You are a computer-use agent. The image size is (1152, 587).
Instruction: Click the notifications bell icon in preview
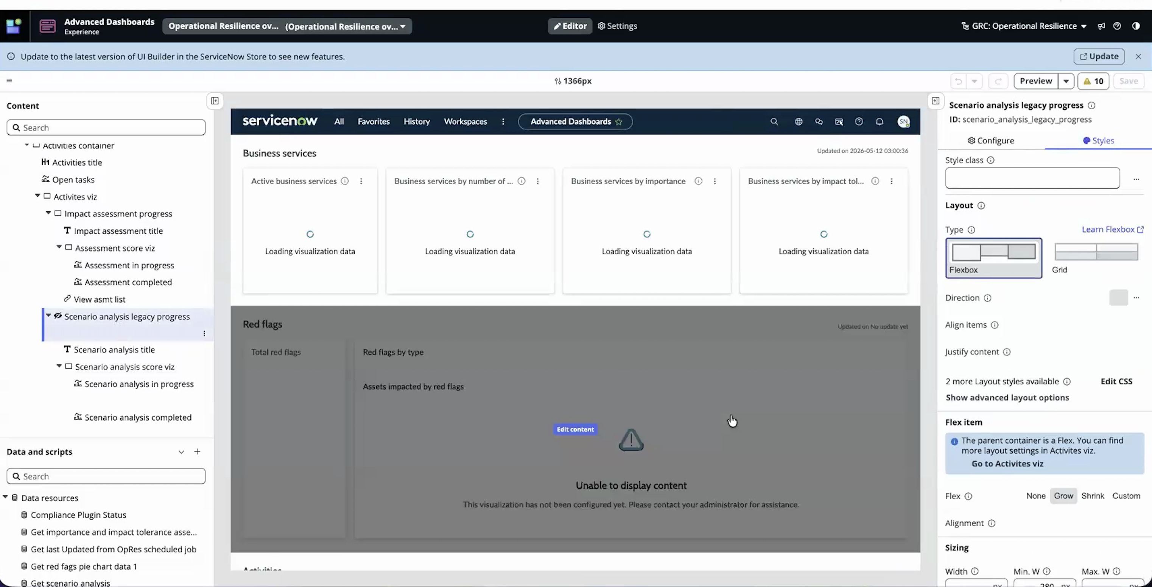coord(879,122)
